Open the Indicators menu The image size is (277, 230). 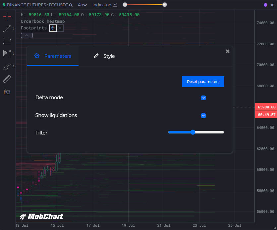(105, 5)
